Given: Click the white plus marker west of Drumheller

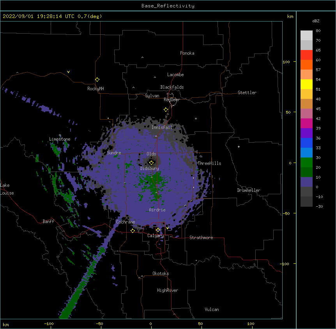Looking at the screenshot, I should click(239, 147).
